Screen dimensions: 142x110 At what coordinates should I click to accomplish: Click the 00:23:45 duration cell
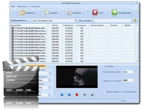(x=69, y=39)
